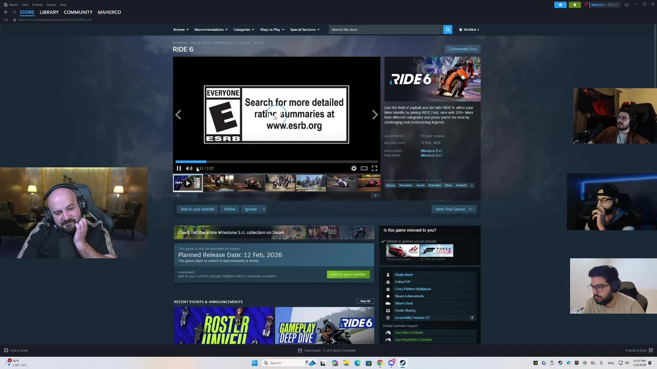Open the Accessibility Features help question mark
The height and width of the screenshot is (369, 657).
(472, 318)
